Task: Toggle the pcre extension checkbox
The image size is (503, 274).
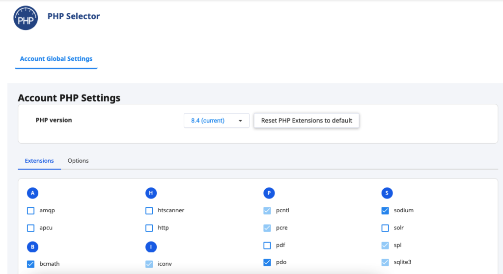Action: (x=267, y=228)
